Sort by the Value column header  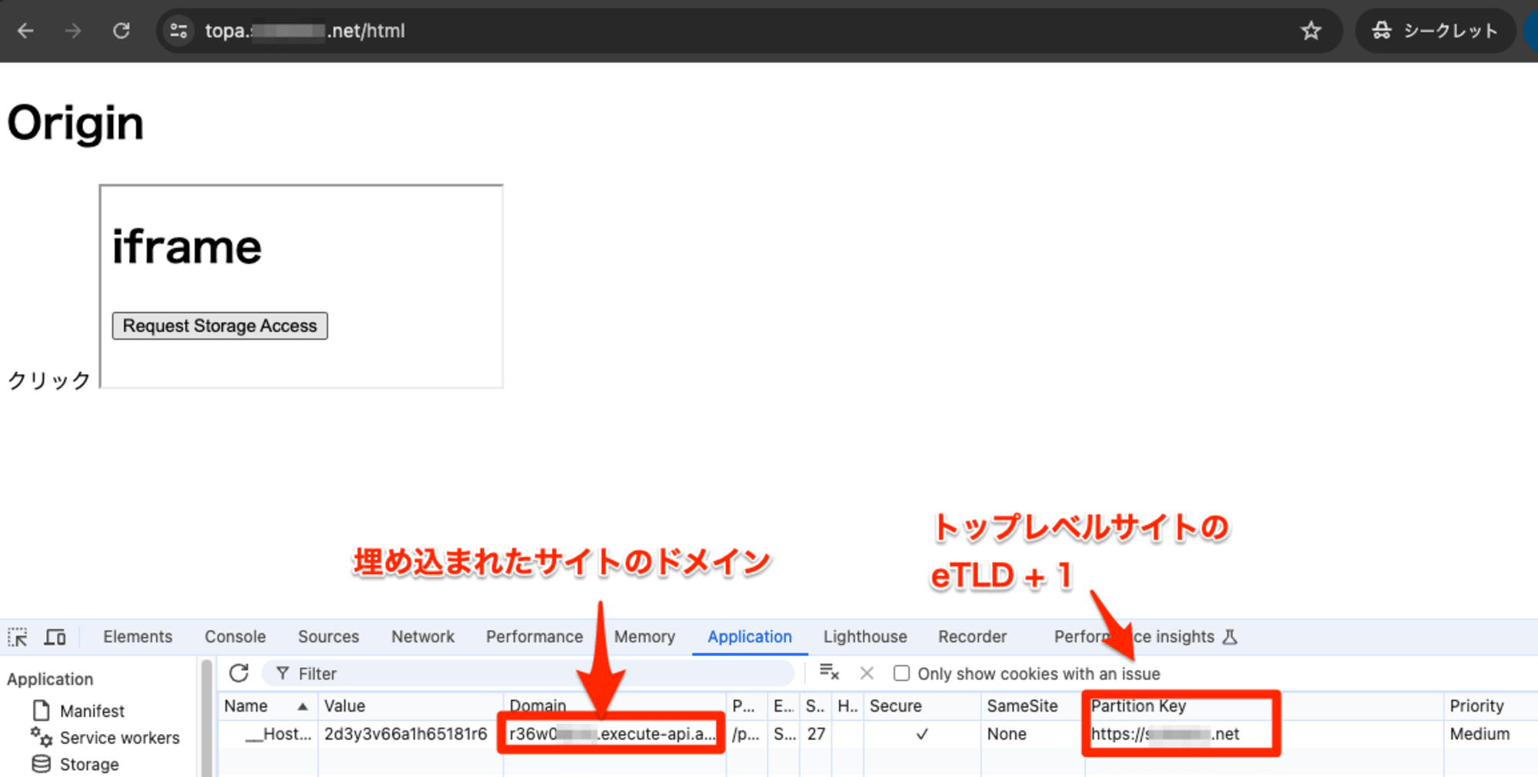[411, 706]
